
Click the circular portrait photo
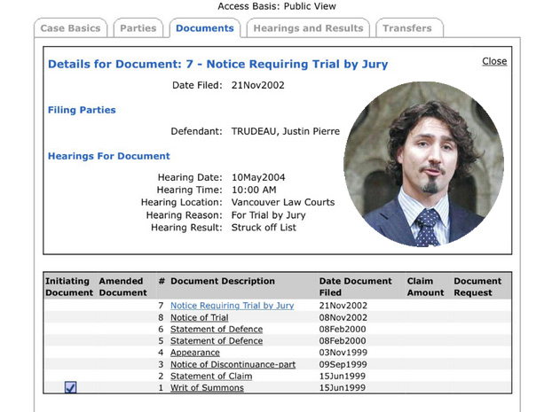(423, 166)
